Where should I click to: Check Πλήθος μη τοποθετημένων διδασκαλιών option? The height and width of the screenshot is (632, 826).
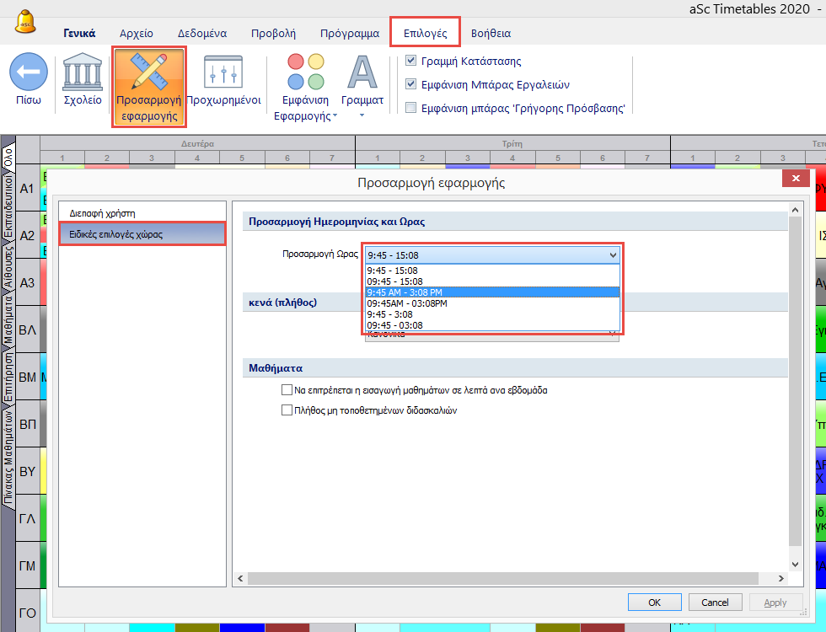click(287, 410)
